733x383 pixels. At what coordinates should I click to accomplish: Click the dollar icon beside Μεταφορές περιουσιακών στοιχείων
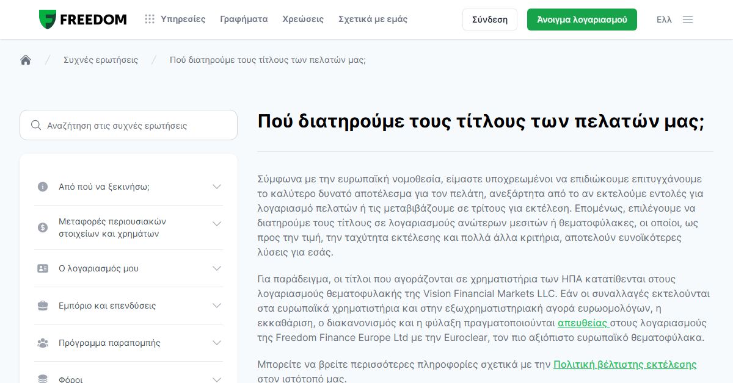click(43, 227)
